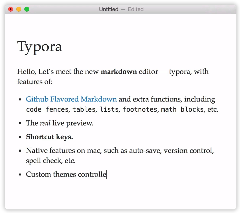Click the words "Hello, Let's meet the new"

pos(58,71)
